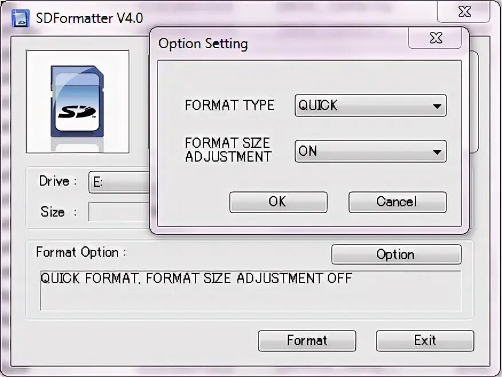Open the Option button in main window
502x377 pixels.
coord(397,254)
